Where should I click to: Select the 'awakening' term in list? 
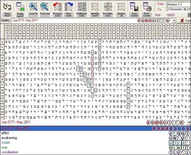click(x=9, y=138)
